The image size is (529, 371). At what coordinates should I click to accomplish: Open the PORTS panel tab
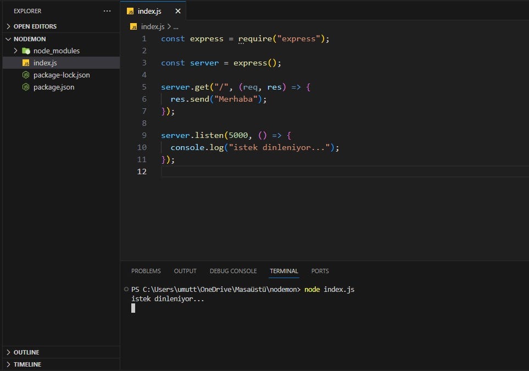320,270
